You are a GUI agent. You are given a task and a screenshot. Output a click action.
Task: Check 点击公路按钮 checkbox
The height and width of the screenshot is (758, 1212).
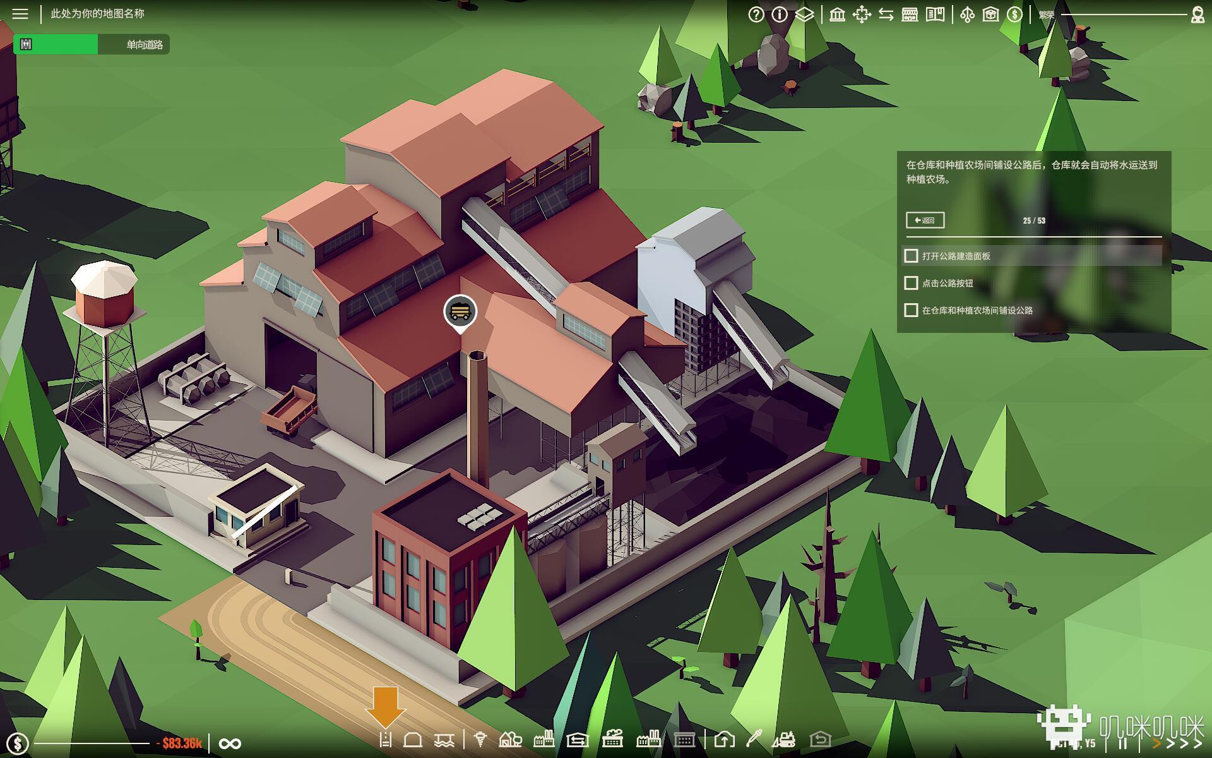[x=911, y=283]
